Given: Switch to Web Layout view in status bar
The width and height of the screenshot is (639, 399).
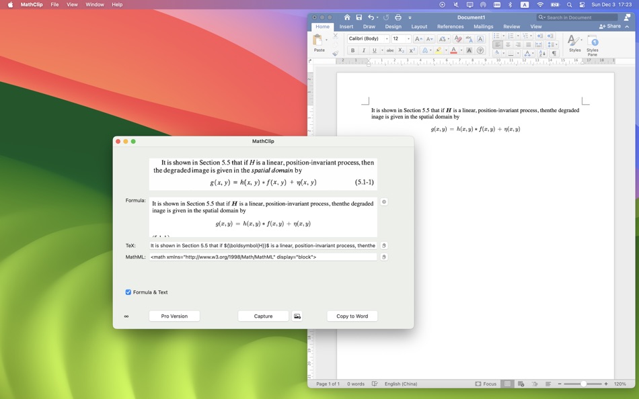Looking at the screenshot, I should coord(521,384).
